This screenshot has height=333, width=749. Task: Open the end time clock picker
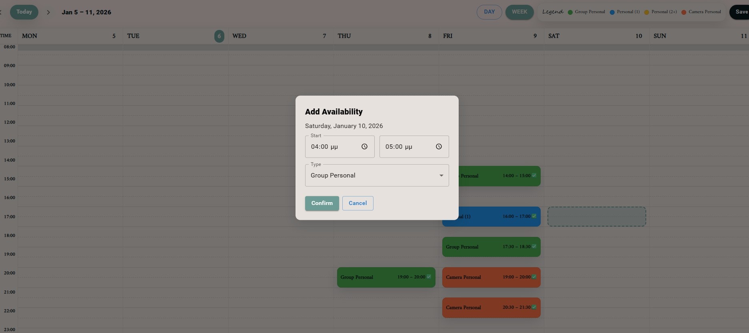coord(439,147)
